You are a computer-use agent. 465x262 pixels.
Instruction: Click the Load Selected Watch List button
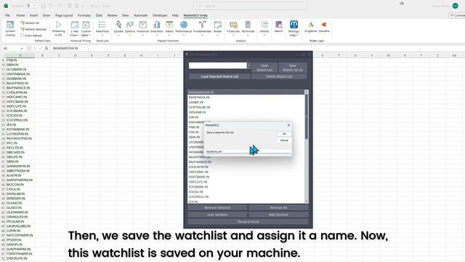click(219, 76)
